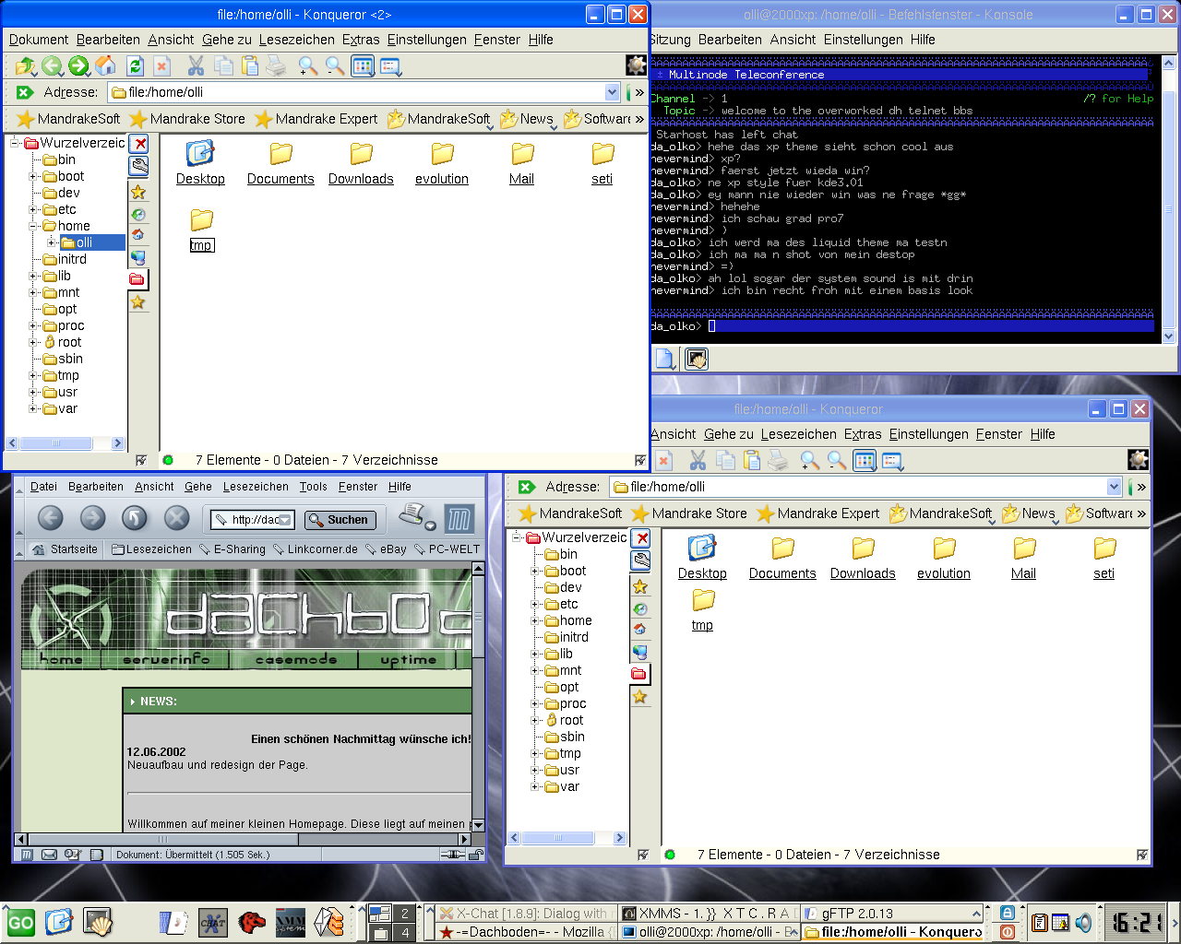Click the volume speaker icon in system tray
Screen dimensions: 1181x944
pos(1083,922)
